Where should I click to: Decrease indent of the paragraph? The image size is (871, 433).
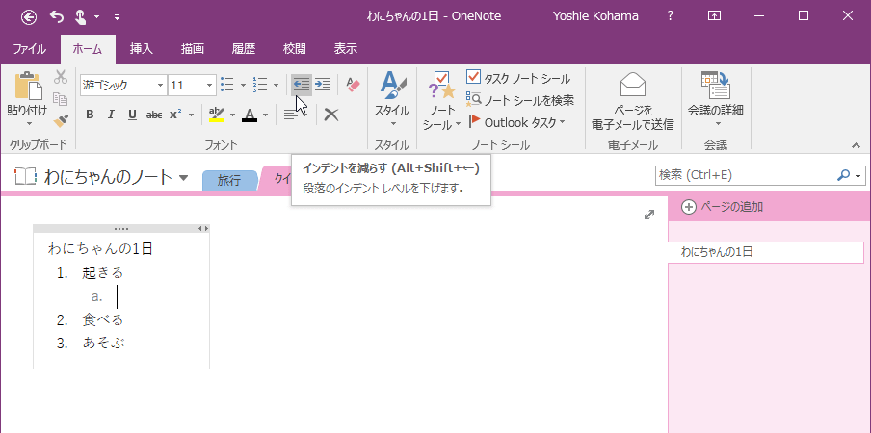click(x=301, y=85)
